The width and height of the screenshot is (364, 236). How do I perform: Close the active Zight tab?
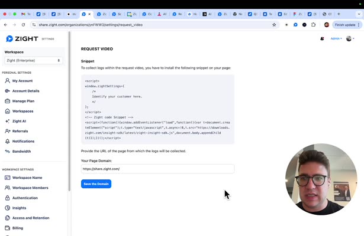(x=89, y=14)
